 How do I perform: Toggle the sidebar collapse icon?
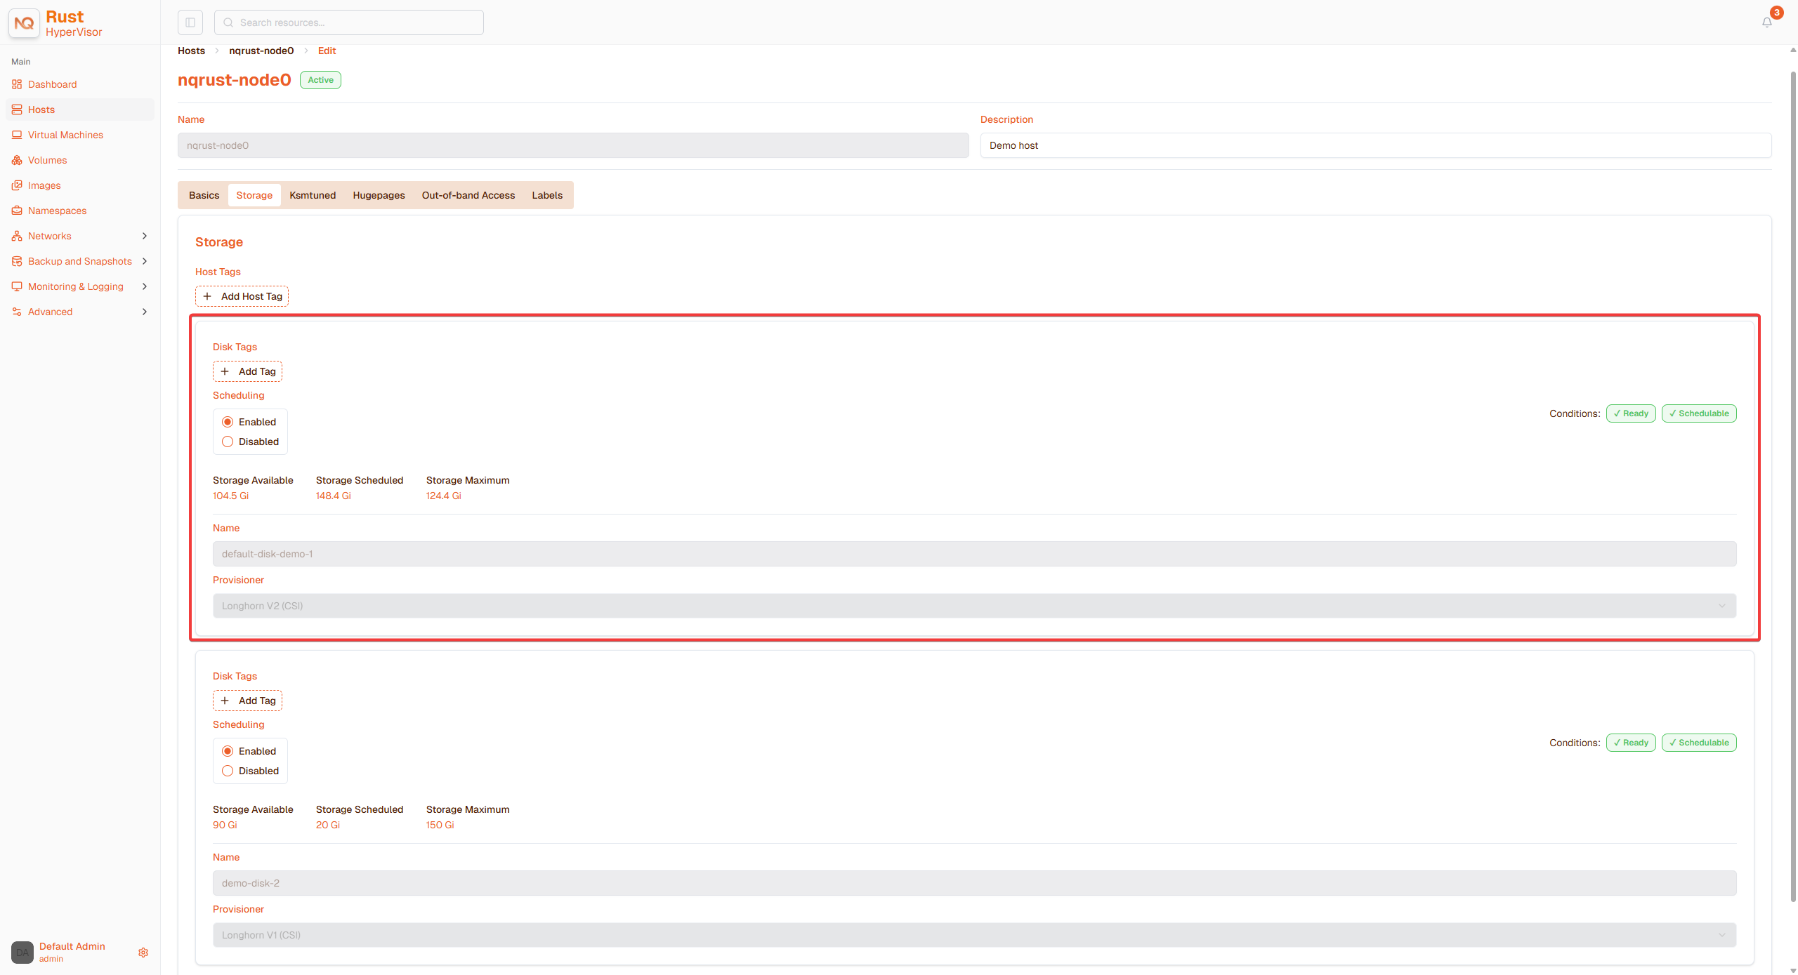[x=190, y=22]
